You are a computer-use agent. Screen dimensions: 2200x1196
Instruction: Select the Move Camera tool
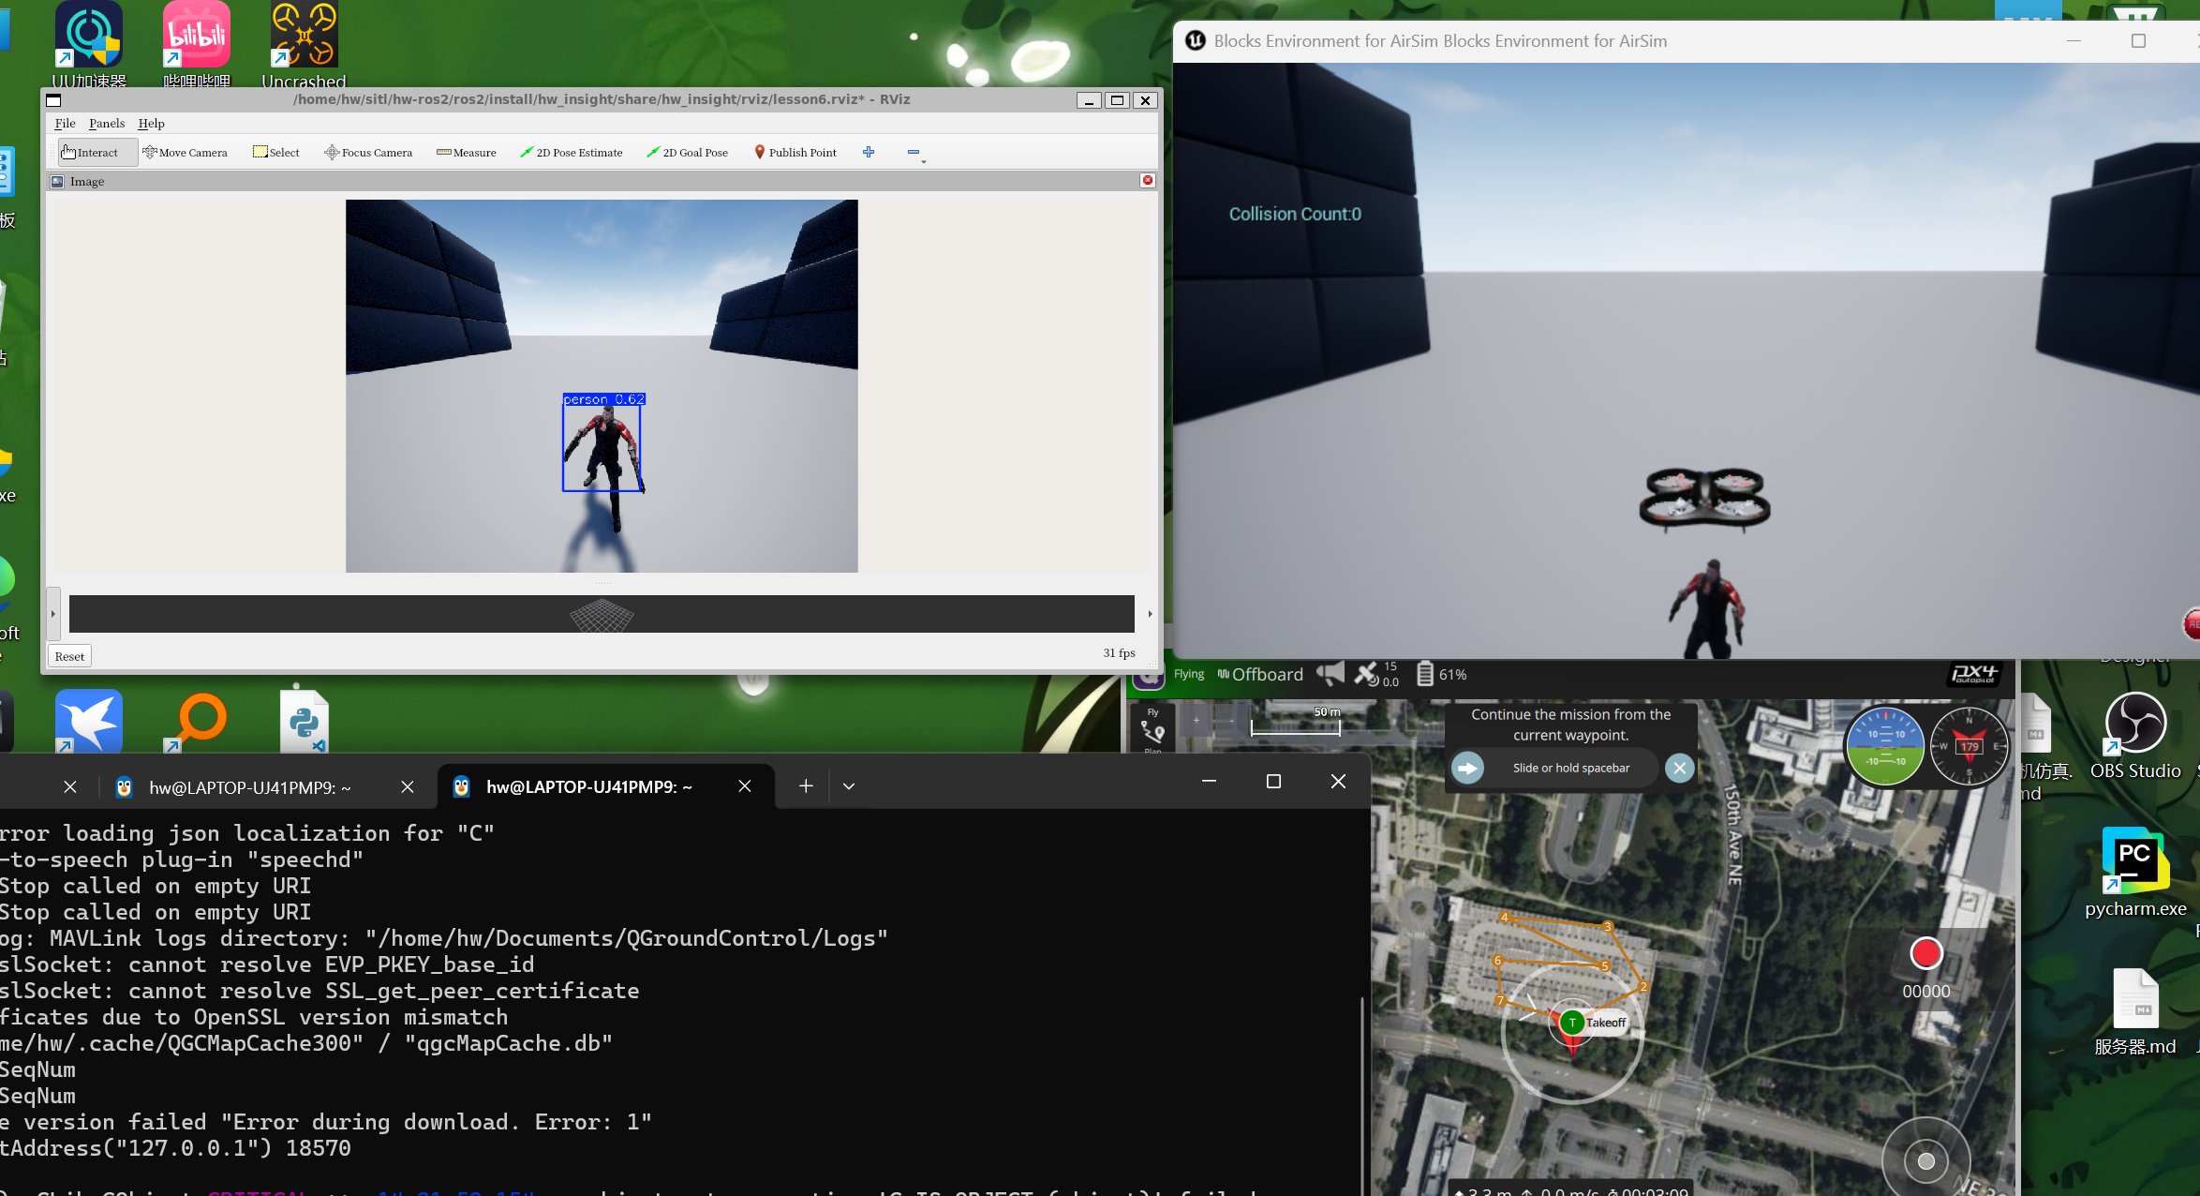point(185,153)
